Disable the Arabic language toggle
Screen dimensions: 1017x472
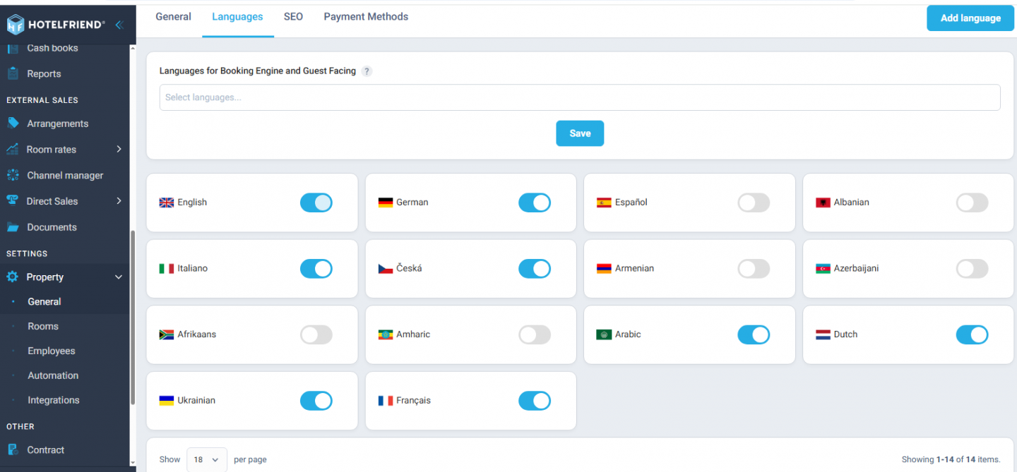754,334
